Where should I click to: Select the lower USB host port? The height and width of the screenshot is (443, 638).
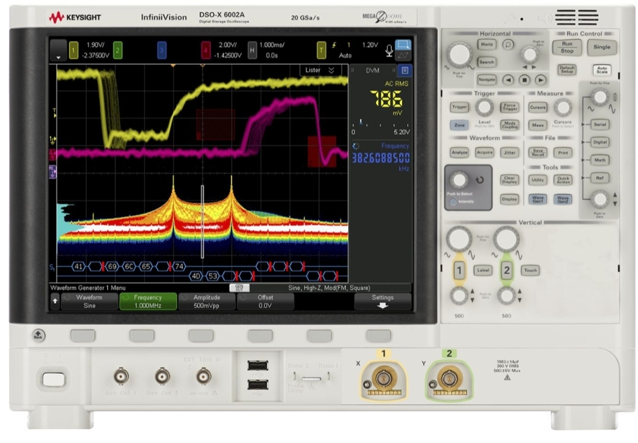258,385
